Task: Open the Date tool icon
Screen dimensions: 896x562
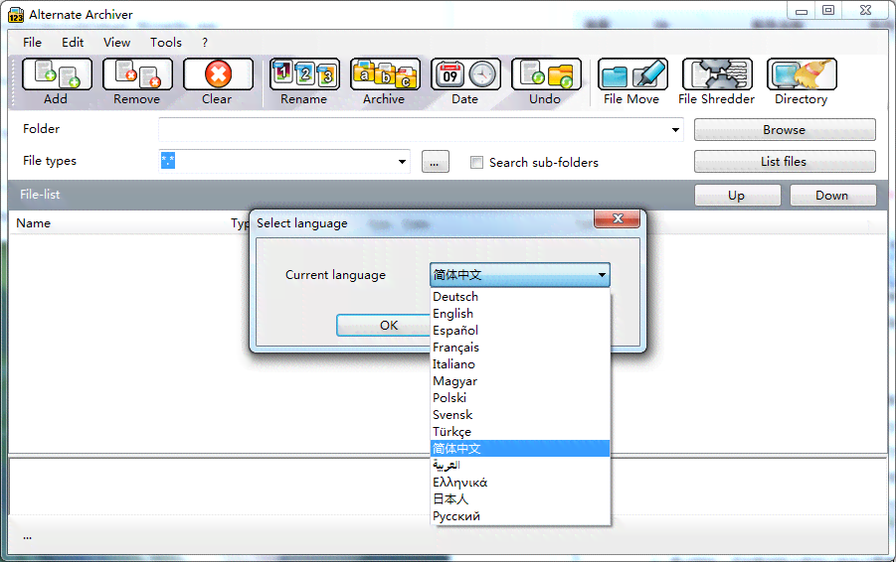Action: point(465,74)
